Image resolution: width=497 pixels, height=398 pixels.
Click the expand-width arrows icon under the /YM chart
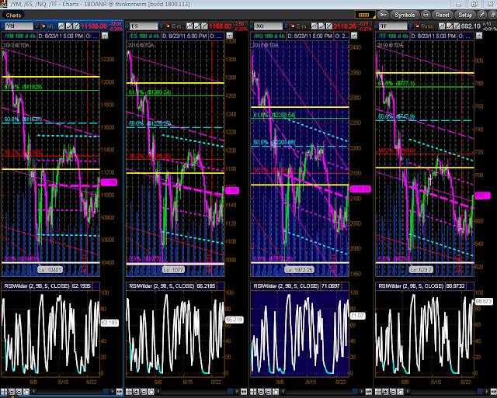[120, 392]
